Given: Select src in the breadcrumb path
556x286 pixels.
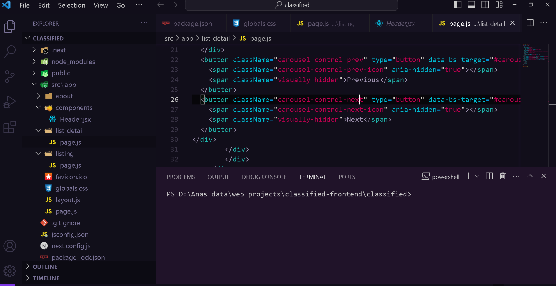Looking at the screenshot, I should [169, 38].
